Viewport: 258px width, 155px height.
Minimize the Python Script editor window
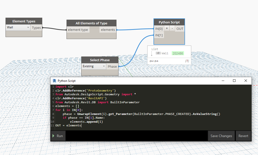point(223,81)
